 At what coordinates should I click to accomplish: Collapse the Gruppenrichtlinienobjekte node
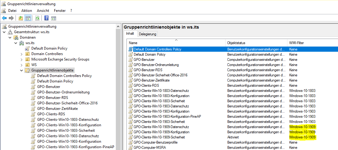[22, 70]
